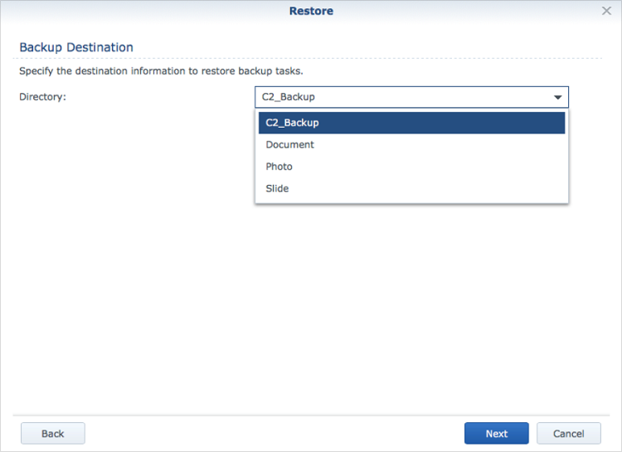
Task: Click the word Document in the open list
Action: (289, 144)
